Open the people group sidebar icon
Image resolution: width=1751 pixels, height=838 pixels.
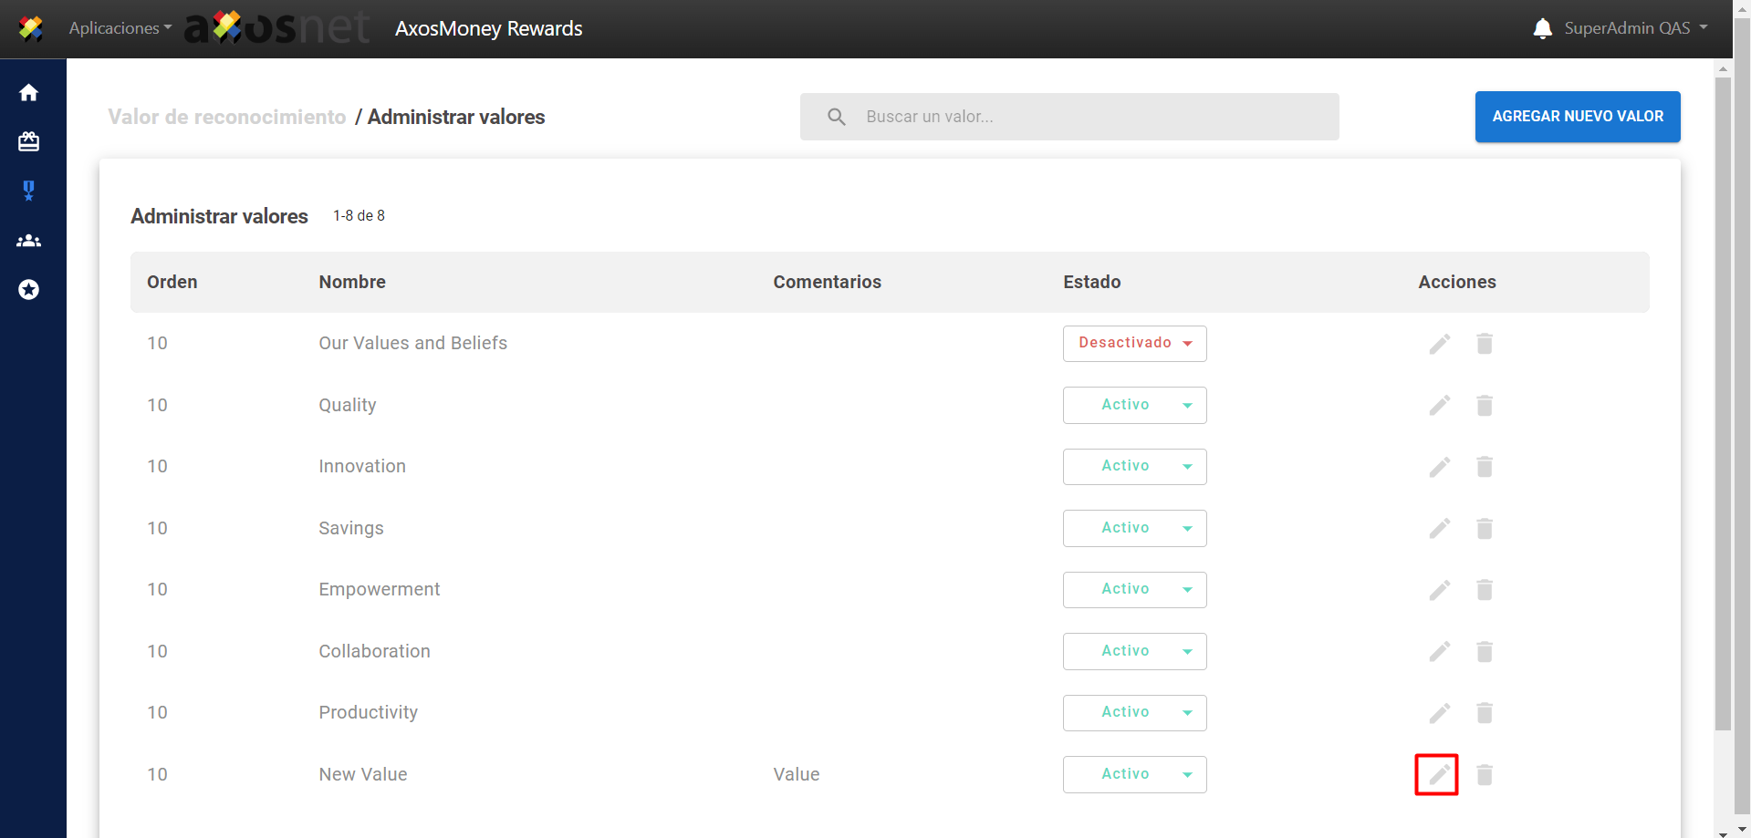point(29,241)
